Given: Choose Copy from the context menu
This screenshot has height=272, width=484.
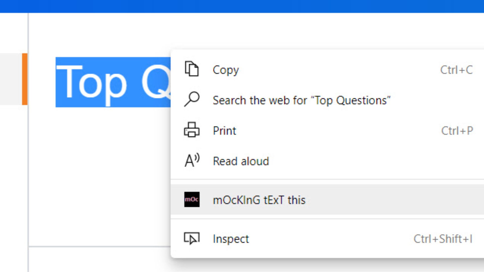Looking at the screenshot, I should pyautogui.click(x=226, y=70).
